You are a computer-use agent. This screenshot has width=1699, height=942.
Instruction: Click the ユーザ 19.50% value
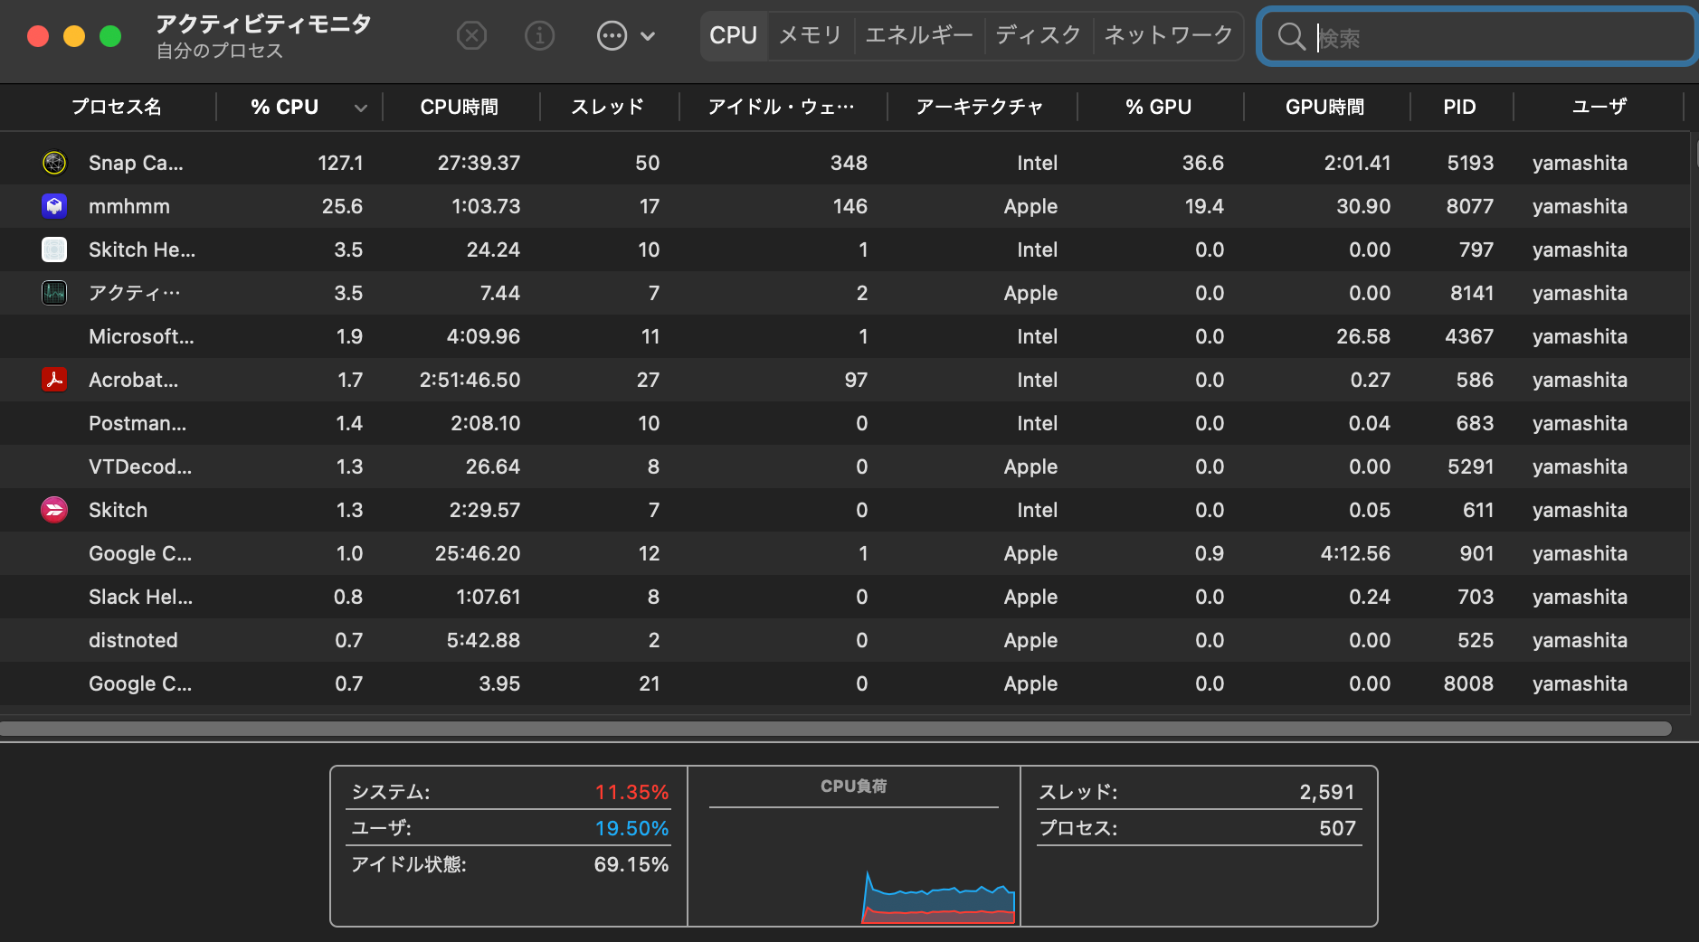(631, 828)
